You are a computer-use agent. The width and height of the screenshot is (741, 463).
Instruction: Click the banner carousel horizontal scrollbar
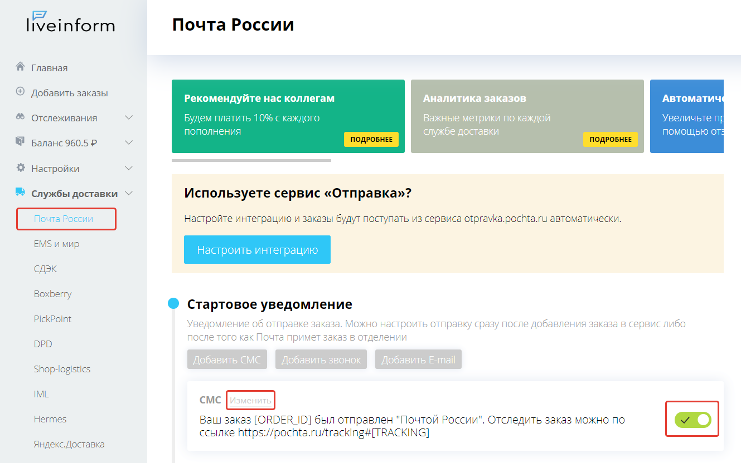pos(251,160)
